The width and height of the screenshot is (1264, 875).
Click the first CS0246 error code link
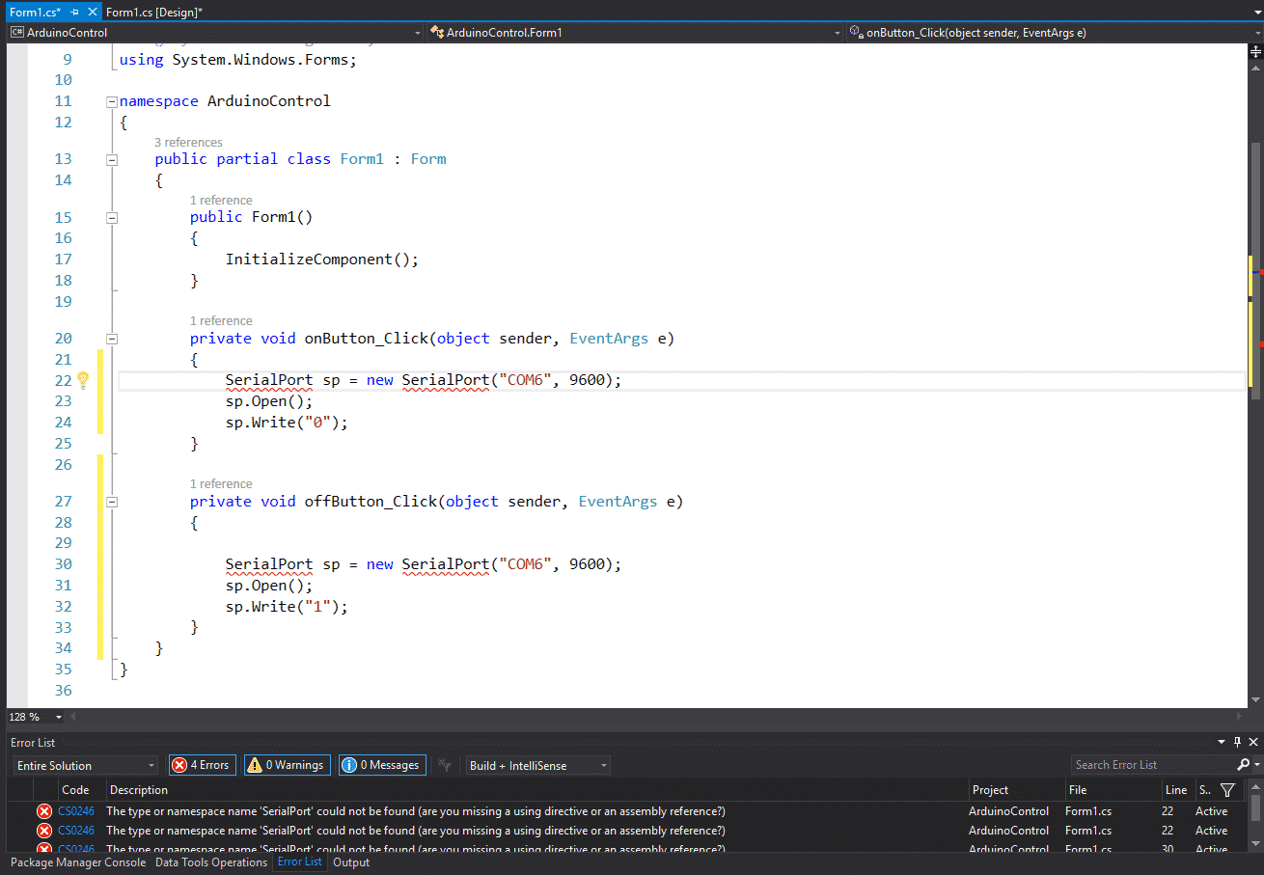[76, 811]
